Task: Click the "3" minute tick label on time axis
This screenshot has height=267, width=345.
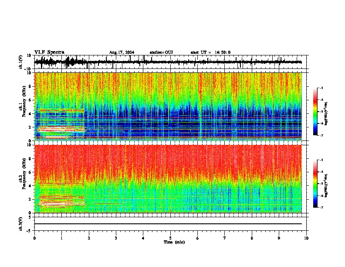Action: coord(116,238)
